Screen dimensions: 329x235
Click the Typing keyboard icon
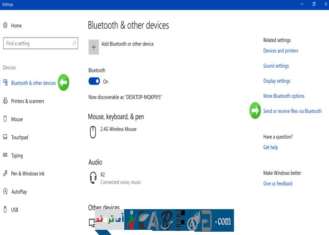(5, 156)
